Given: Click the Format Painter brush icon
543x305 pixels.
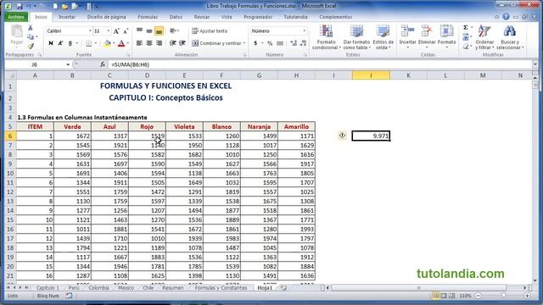Looking at the screenshot, I should (31, 46).
